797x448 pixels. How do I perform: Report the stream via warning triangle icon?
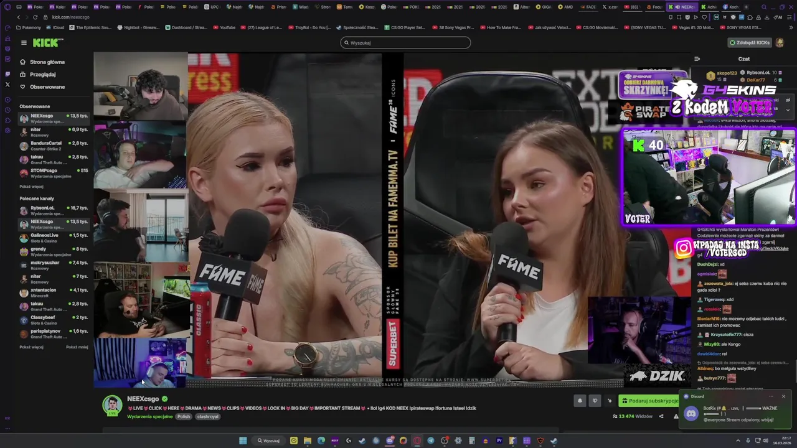point(676,416)
